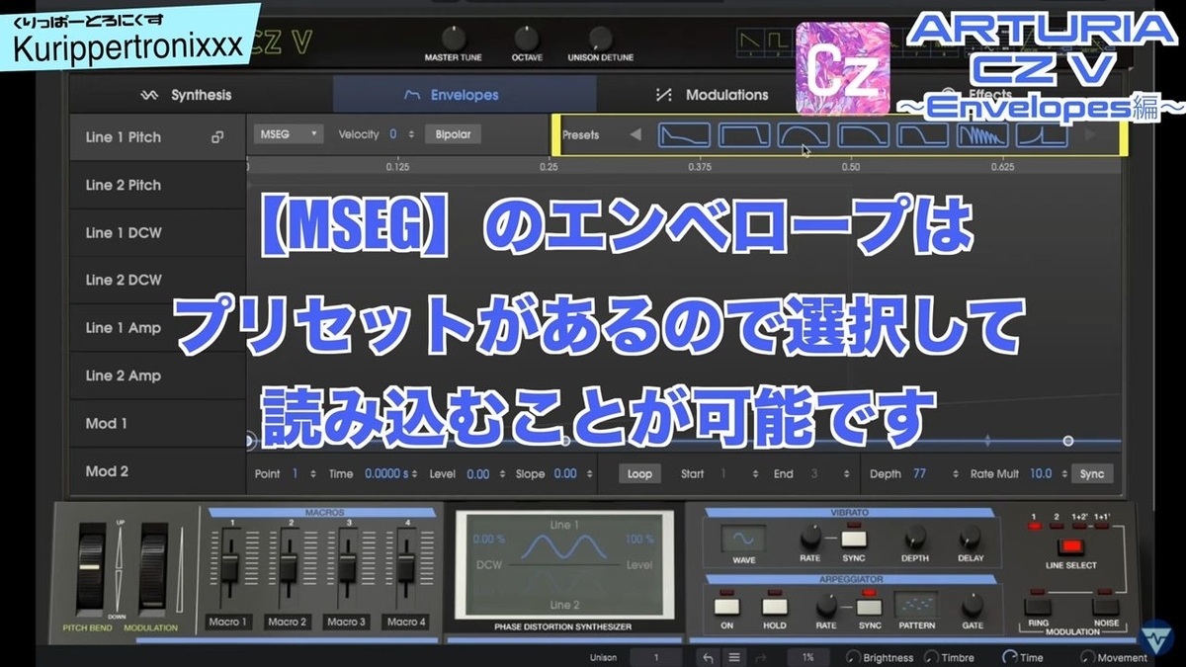Switch to the Modulations tab

coord(712,95)
